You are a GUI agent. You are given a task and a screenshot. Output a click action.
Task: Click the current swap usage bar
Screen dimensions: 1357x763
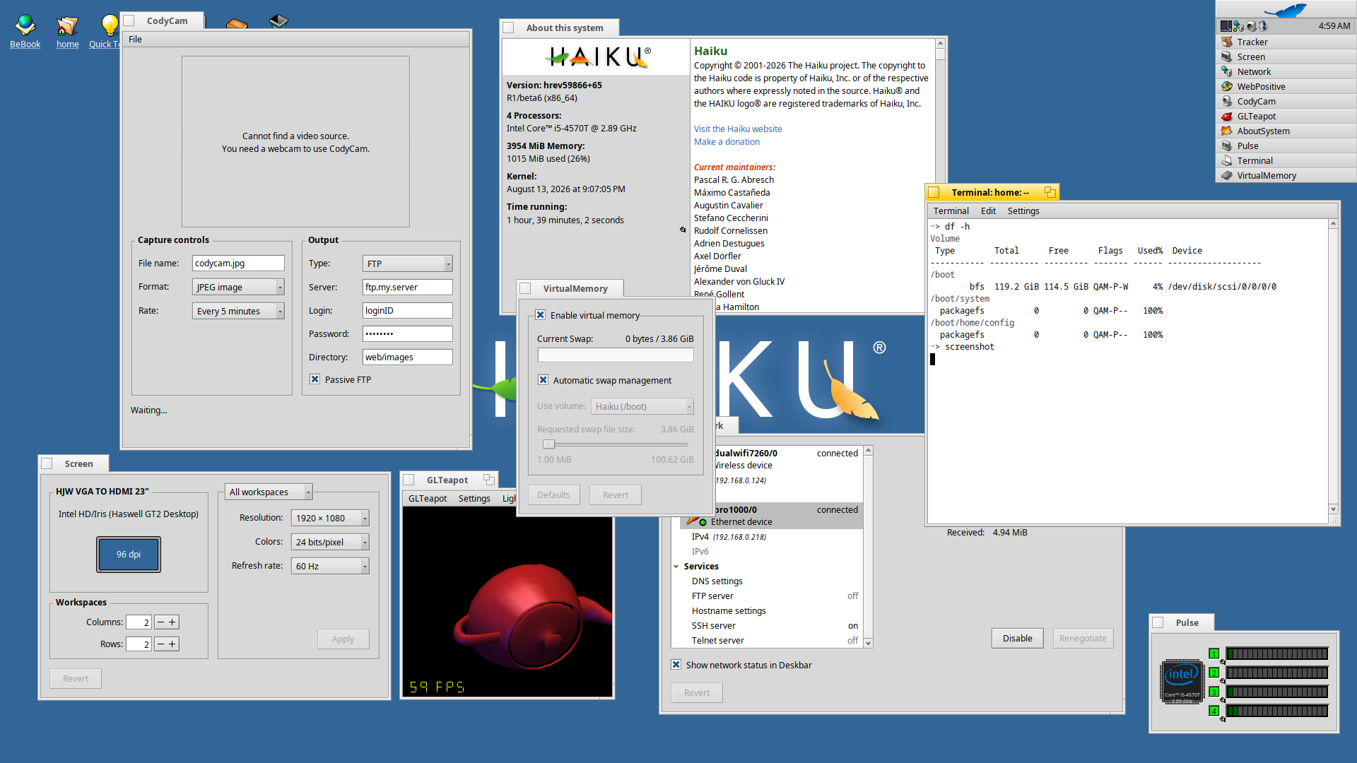click(616, 355)
